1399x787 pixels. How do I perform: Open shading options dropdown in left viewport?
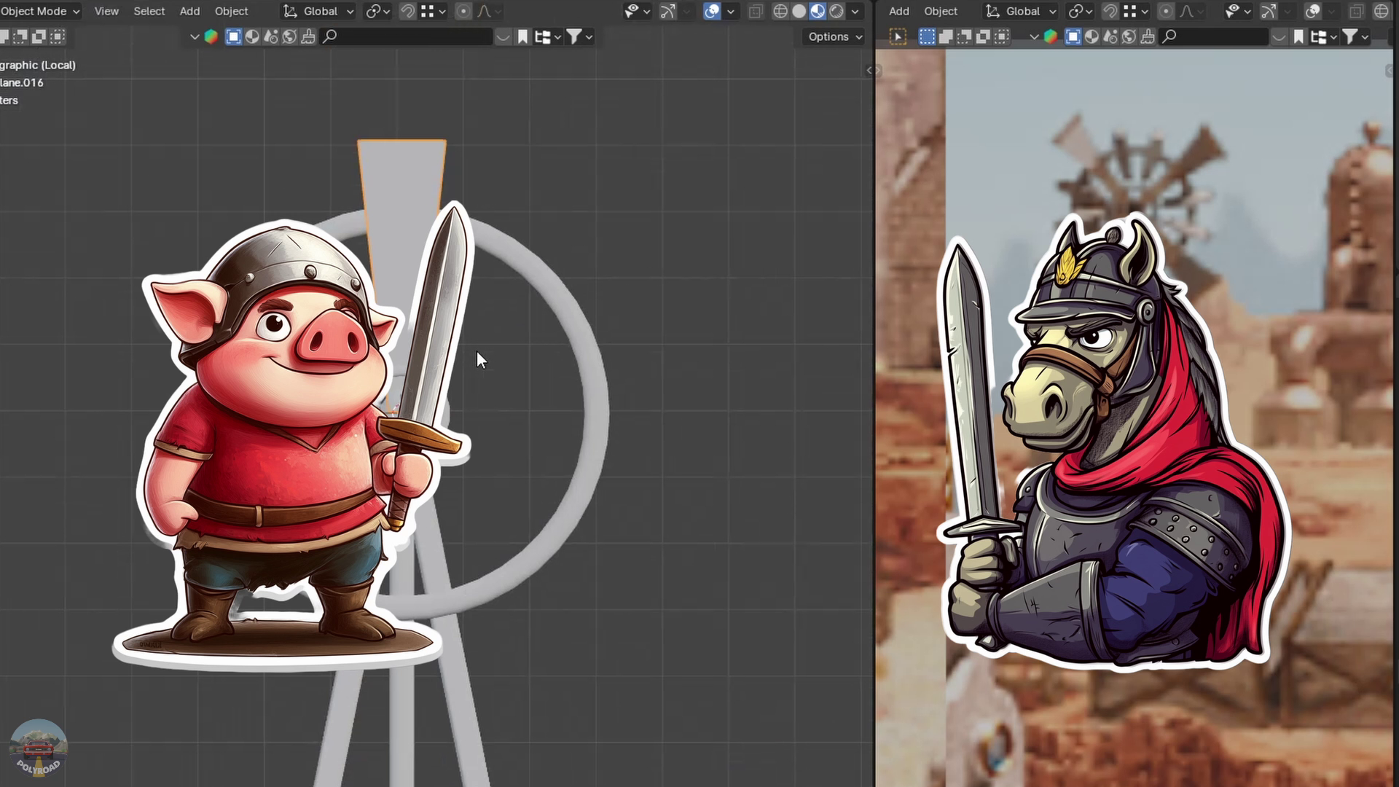pos(855,12)
